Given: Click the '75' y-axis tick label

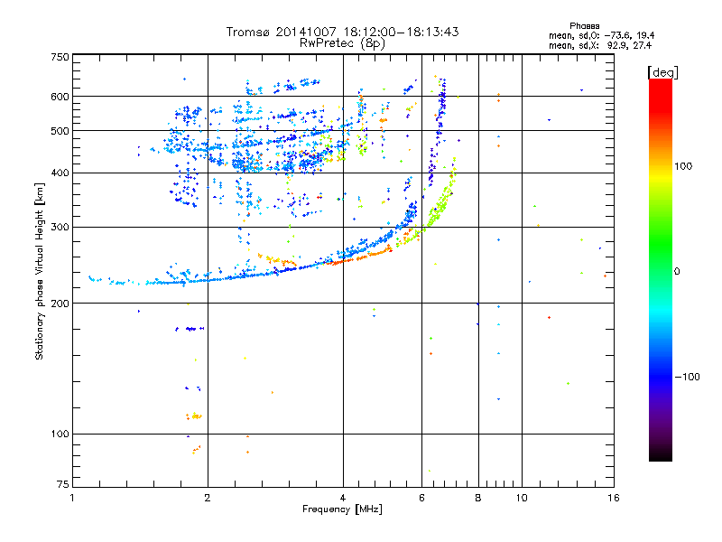Looking at the screenshot, I should pos(63,484).
